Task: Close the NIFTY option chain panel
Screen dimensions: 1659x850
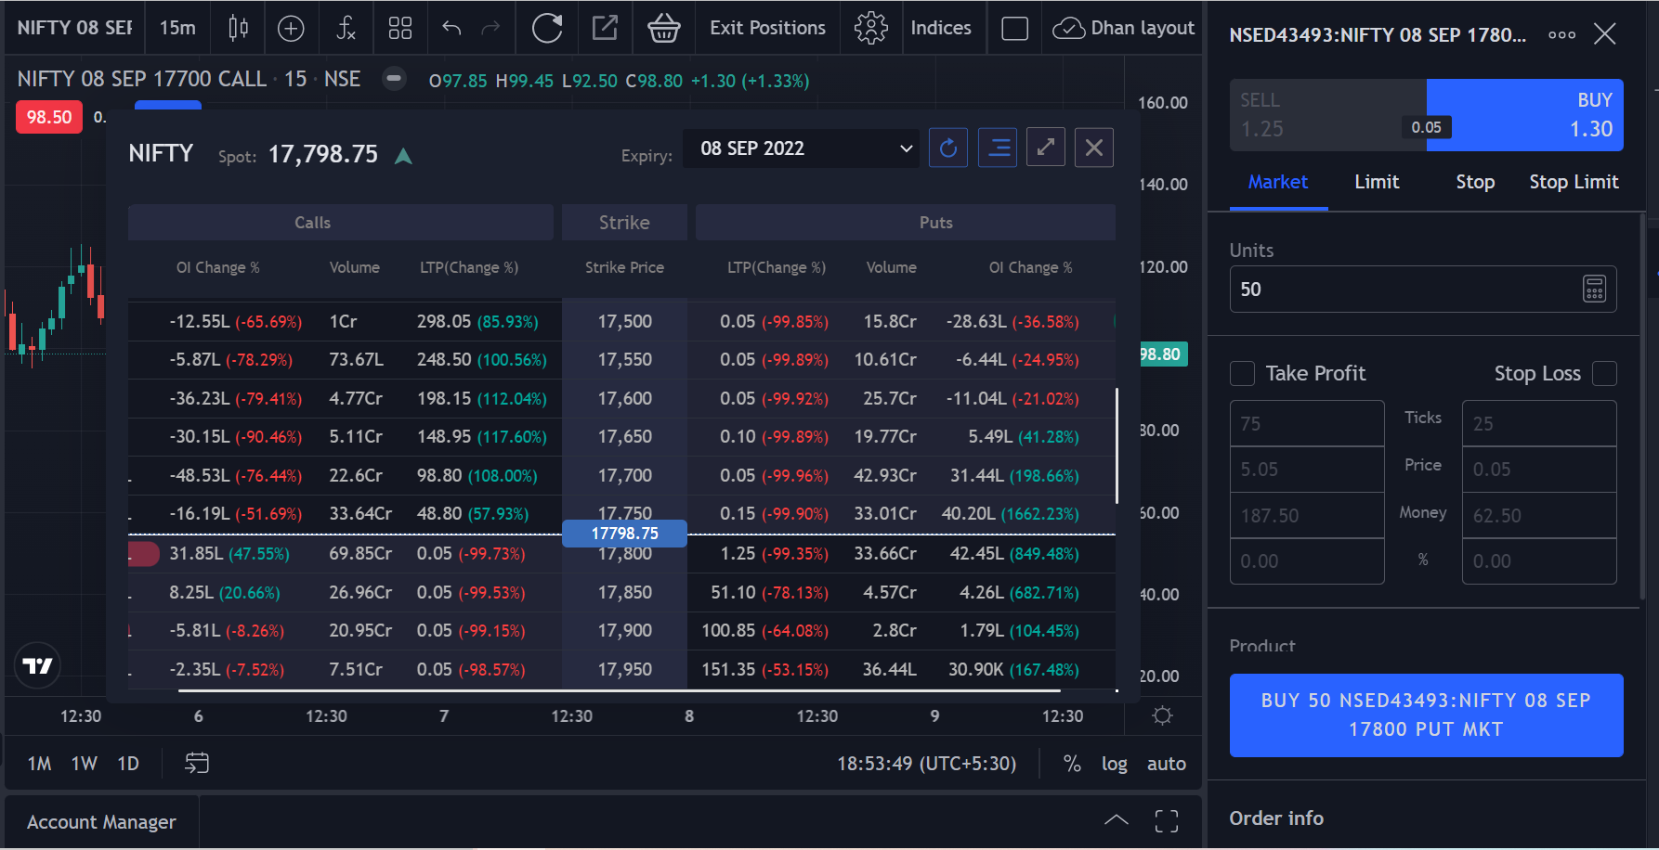Action: tap(1094, 148)
